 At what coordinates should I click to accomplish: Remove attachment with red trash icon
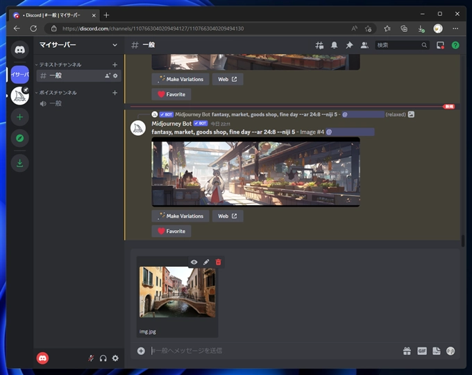pos(218,262)
